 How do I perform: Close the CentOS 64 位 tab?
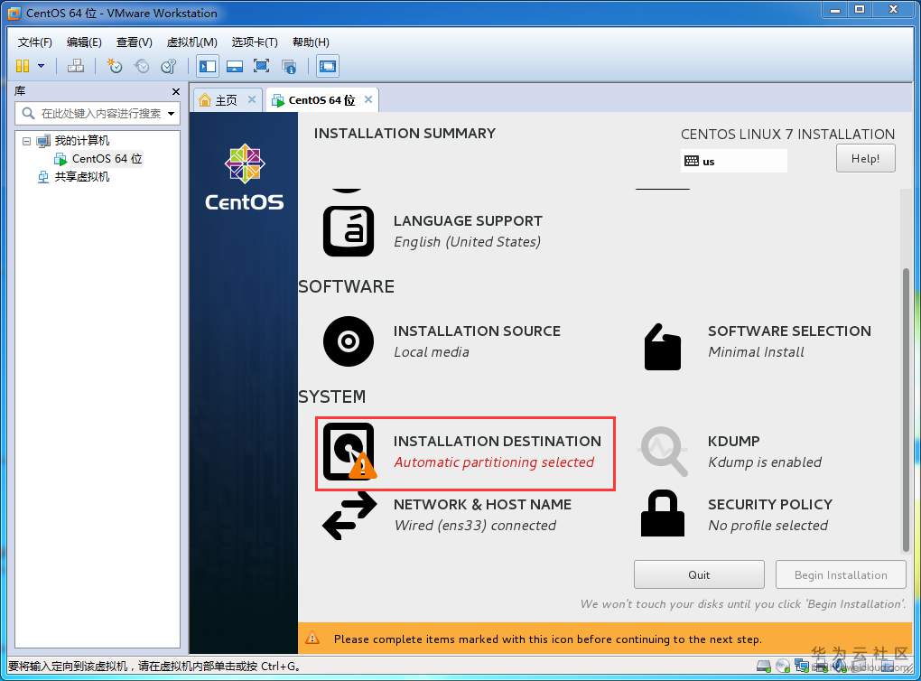[368, 99]
